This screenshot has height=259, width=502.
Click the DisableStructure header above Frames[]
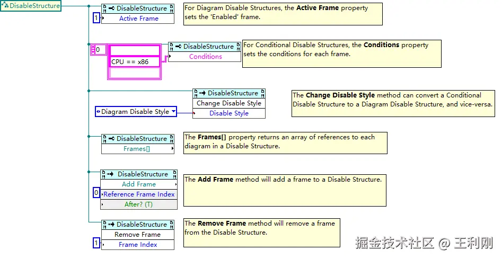138,139
